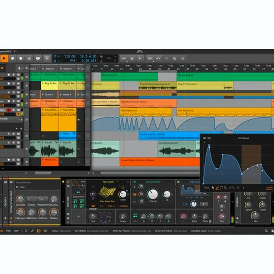Select the pencil draw tool in EG editor
The height and width of the screenshot is (274, 274).
217,188
